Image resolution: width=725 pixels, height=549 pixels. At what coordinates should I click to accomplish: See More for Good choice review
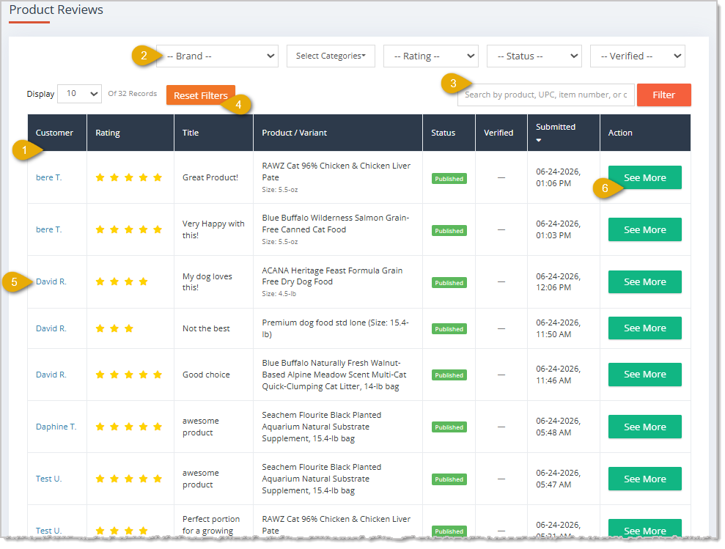pos(644,374)
